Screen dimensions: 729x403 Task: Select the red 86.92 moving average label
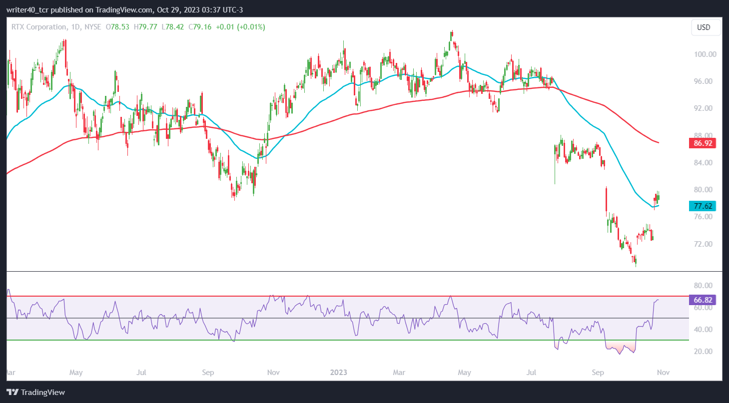click(x=703, y=143)
